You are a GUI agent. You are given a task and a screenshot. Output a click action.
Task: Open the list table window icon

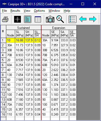[38, 19]
